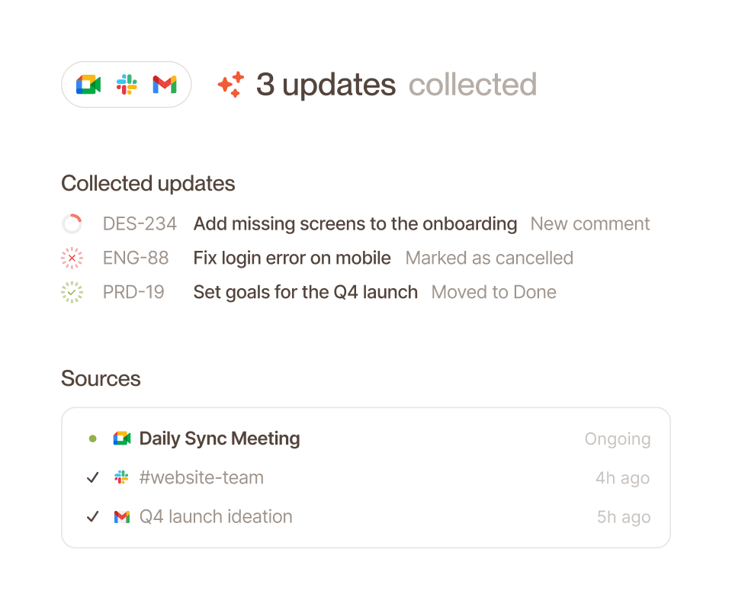This screenshot has height=610, width=732.
Task: Select the #website-team source row
Action: 366,477
